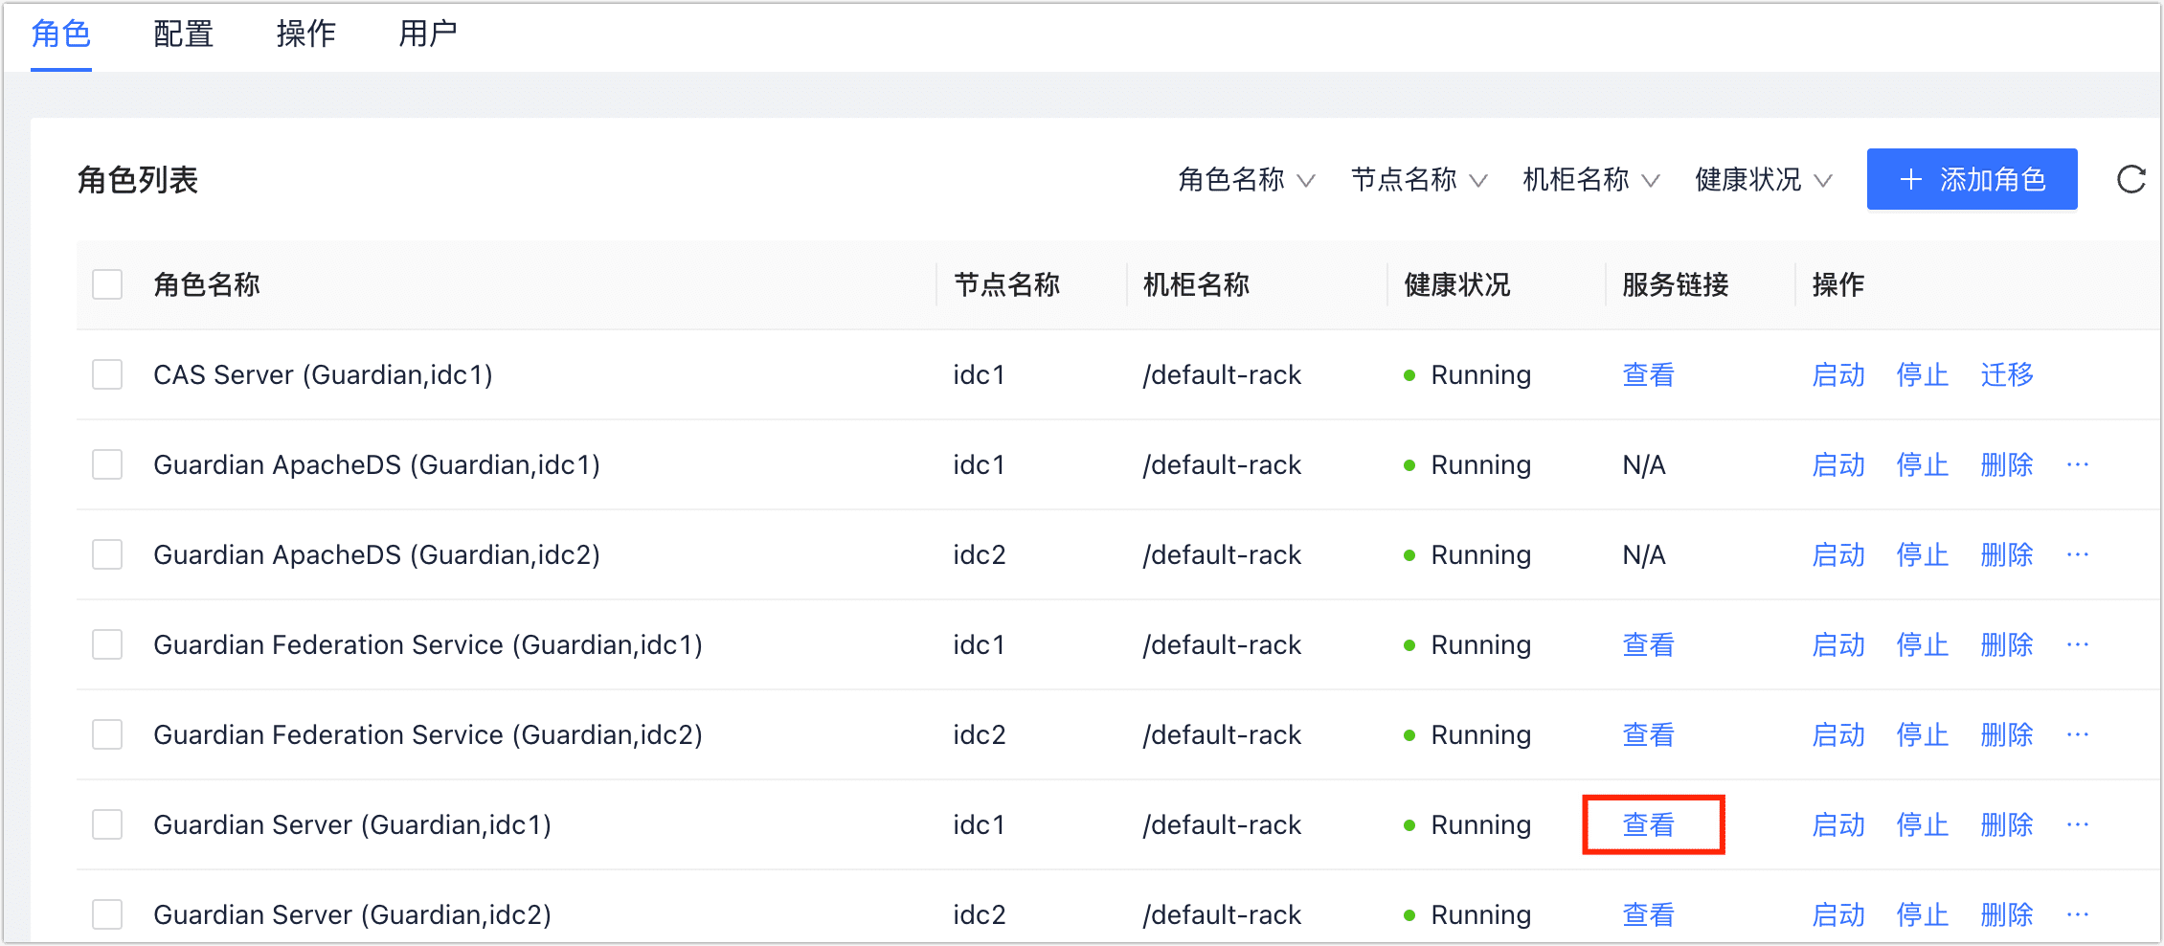Click 删除 for Guardian Federation Service idc2
The height and width of the screenshot is (946, 2164).
[2007, 734]
